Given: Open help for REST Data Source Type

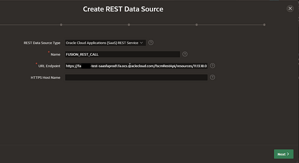Looking at the screenshot, I should [151, 43].
